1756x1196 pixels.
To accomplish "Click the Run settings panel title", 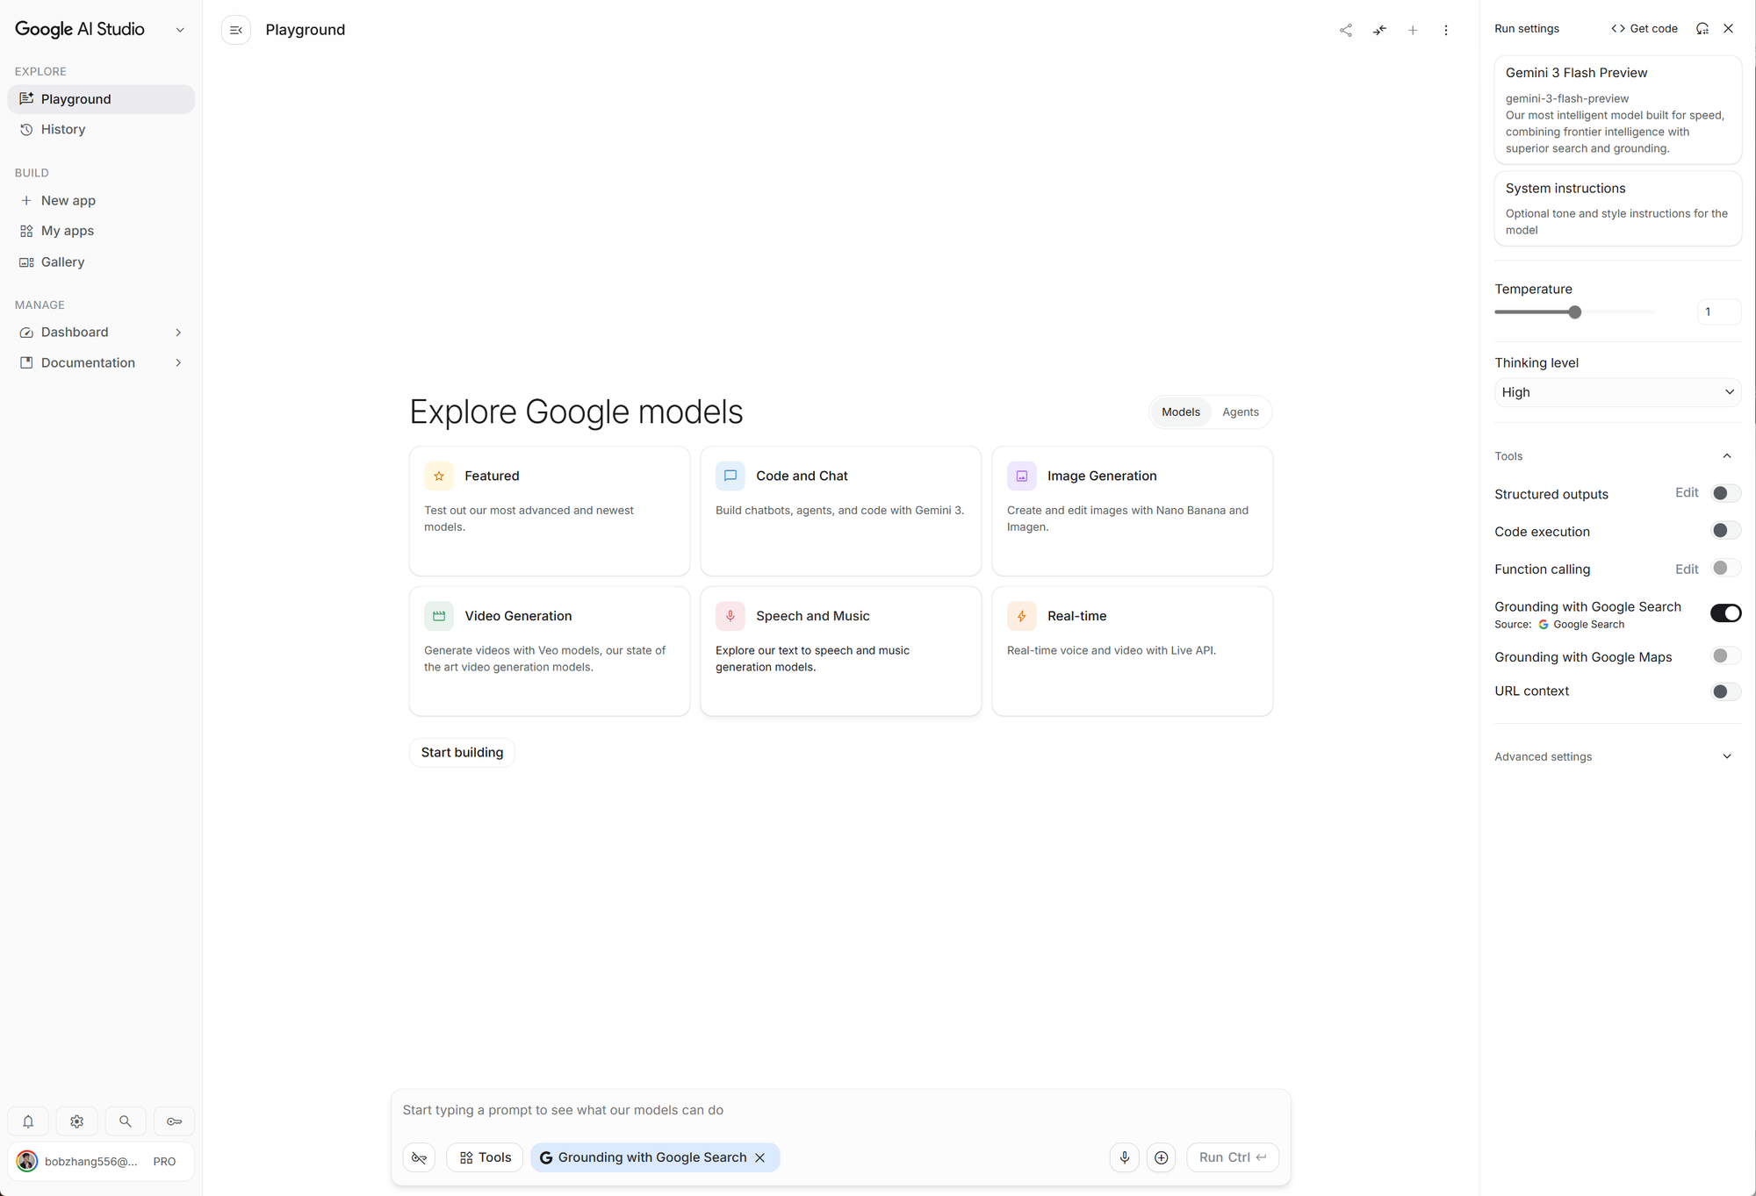I will coord(1527,29).
